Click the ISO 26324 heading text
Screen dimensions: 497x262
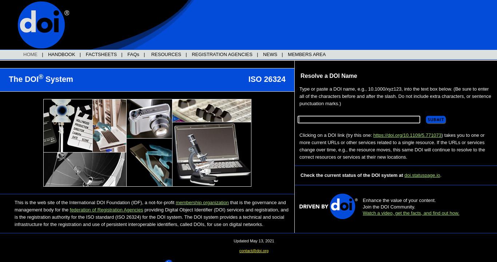267,79
